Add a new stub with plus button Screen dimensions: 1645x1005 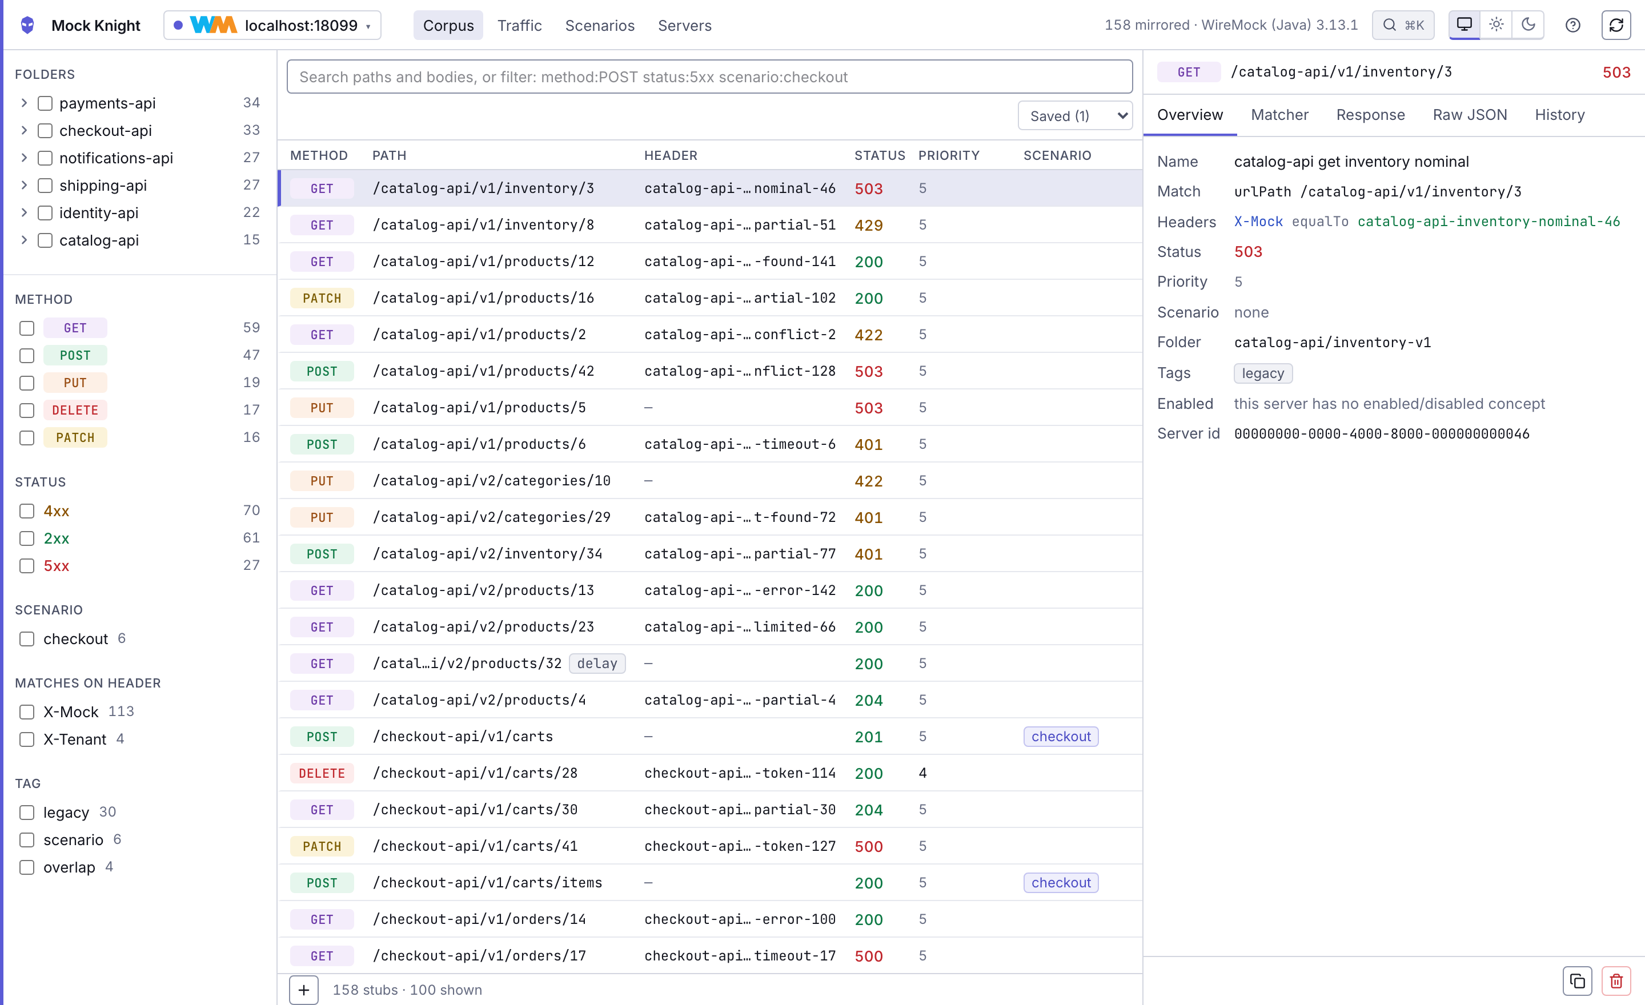coord(304,990)
